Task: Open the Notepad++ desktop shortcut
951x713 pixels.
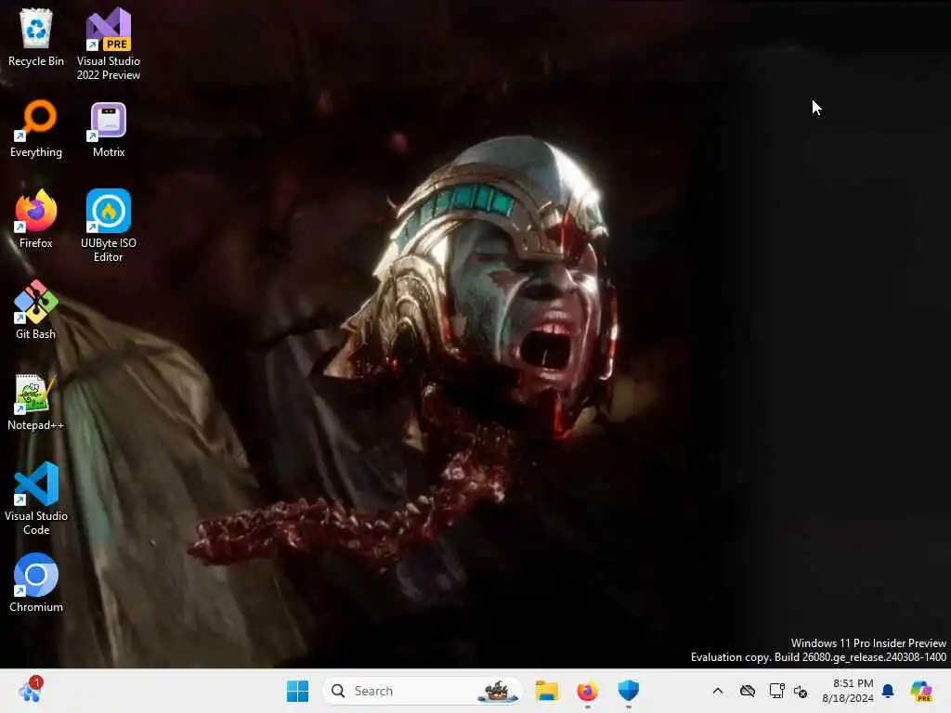Action: tap(36, 401)
